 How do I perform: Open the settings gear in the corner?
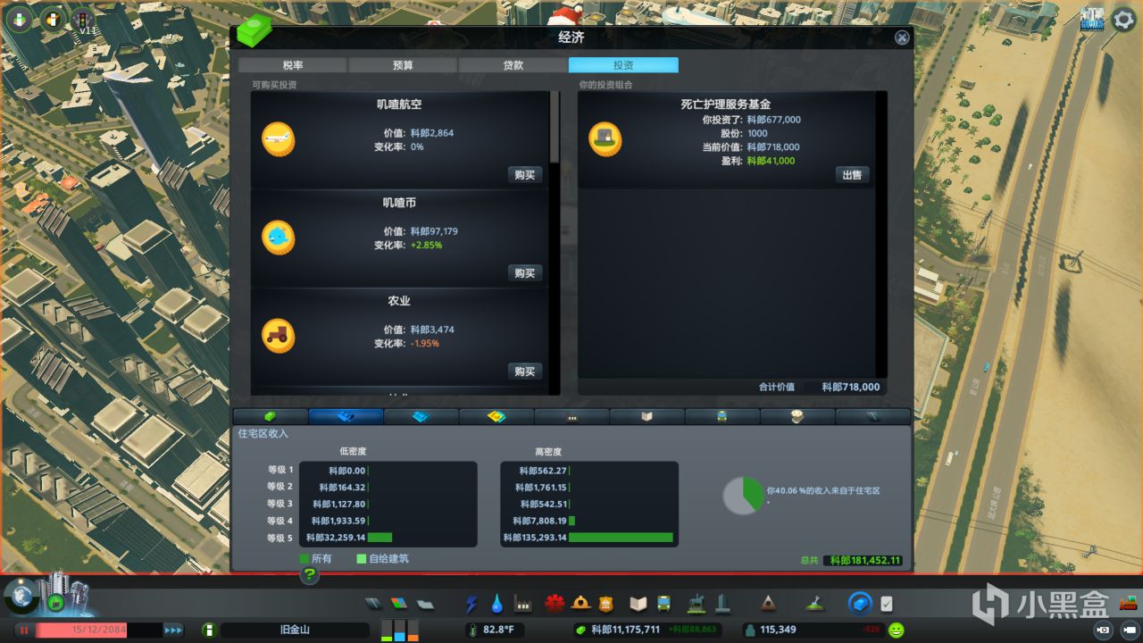point(1122,21)
